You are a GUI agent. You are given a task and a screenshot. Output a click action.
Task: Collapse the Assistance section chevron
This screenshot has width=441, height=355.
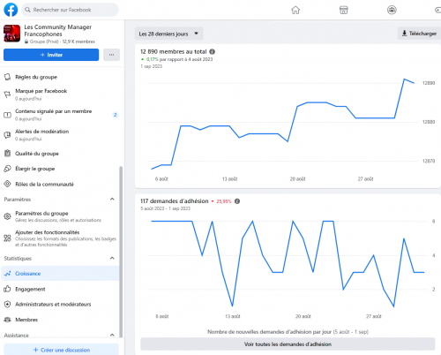[112, 335]
